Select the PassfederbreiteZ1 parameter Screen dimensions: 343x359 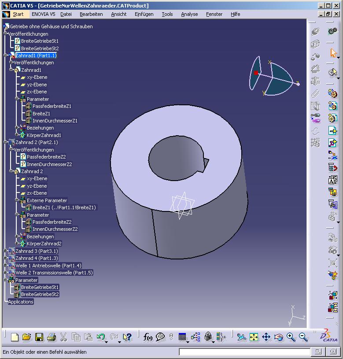pos(52,106)
